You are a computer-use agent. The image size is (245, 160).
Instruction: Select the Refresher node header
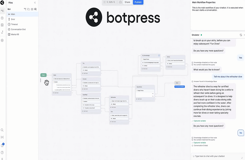119,98
